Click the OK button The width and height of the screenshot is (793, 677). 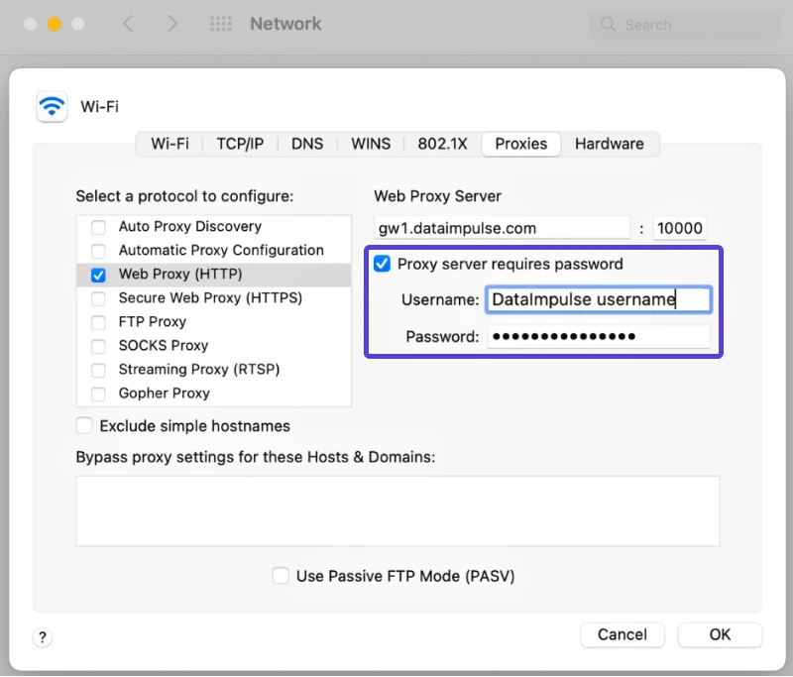720,634
